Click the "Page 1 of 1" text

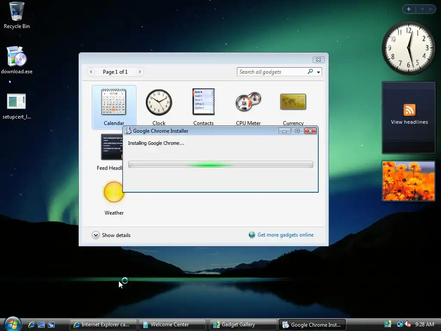tap(115, 72)
